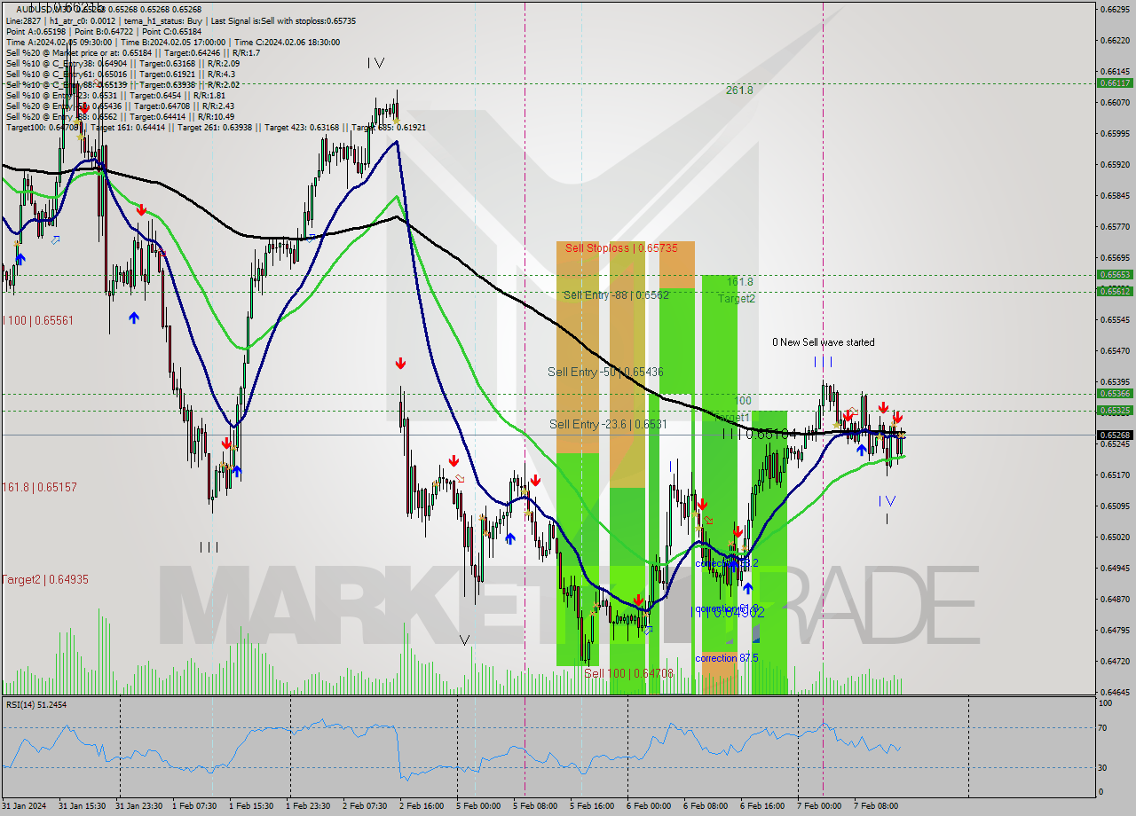Image resolution: width=1136 pixels, height=816 pixels.
Task: Click the 'Target100: 0.64708' targets info line
Action: click(x=216, y=127)
